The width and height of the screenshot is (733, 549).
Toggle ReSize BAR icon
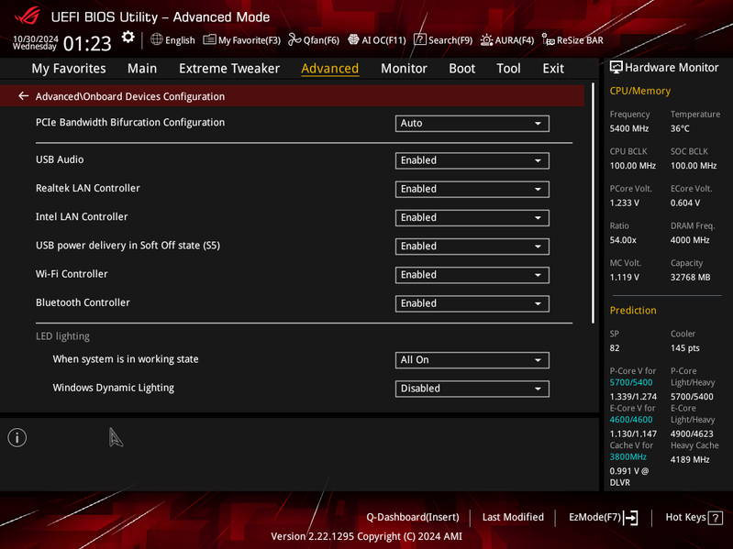[x=548, y=39]
